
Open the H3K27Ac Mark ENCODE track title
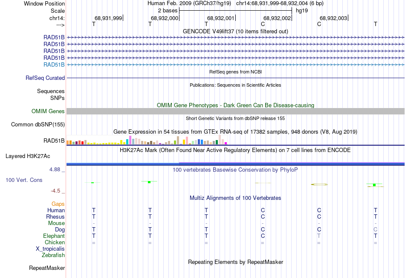pyautogui.click(x=235, y=150)
